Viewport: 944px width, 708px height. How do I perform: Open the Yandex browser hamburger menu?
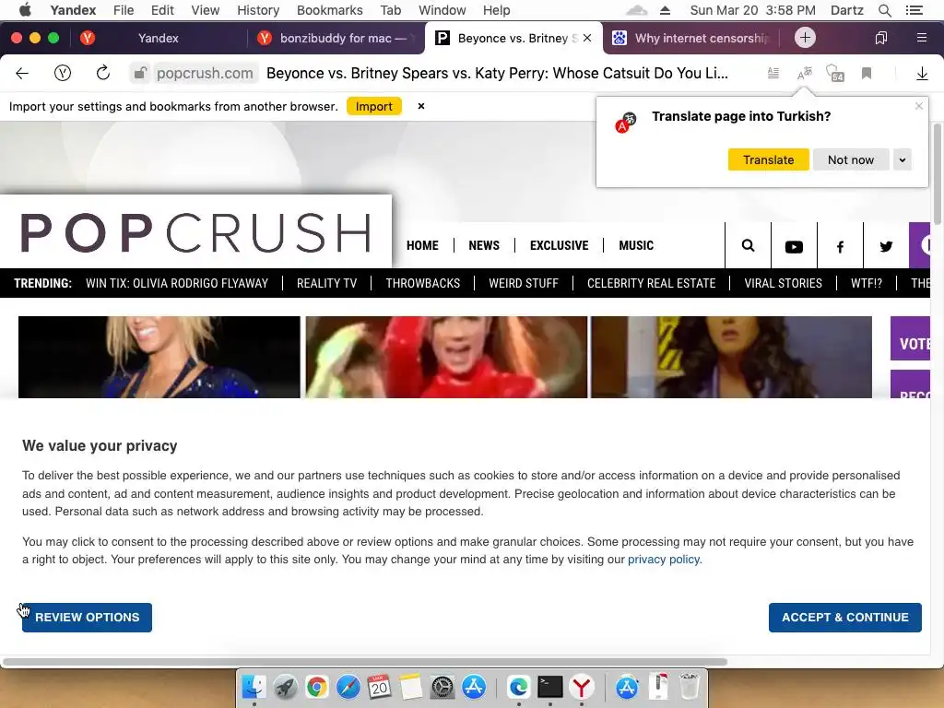pos(922,38)
